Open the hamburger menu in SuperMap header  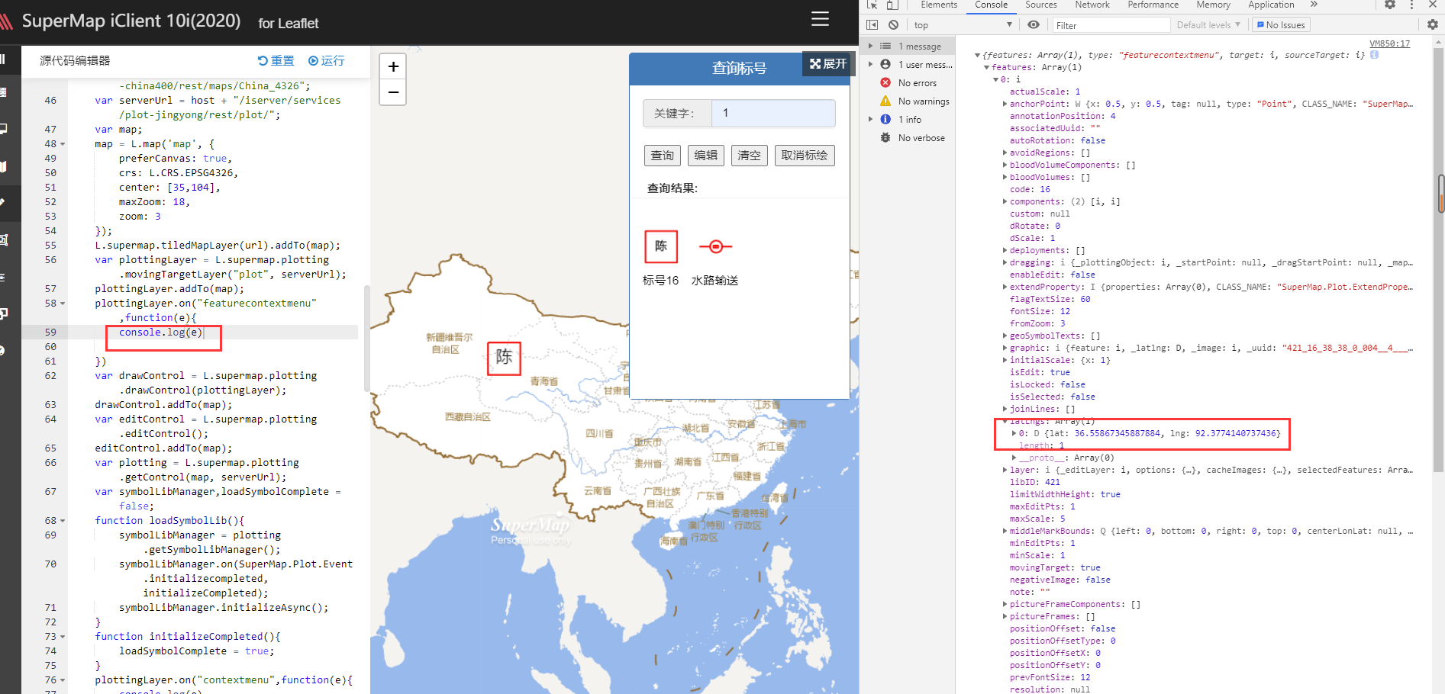pos(820,19)
